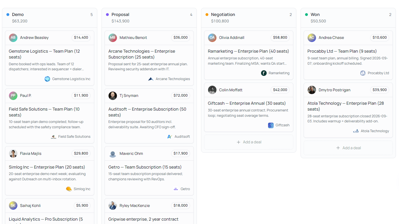Screen dimensions: 399x224
Task: Add a deal in Won column
Action: (x=348, y=148)
